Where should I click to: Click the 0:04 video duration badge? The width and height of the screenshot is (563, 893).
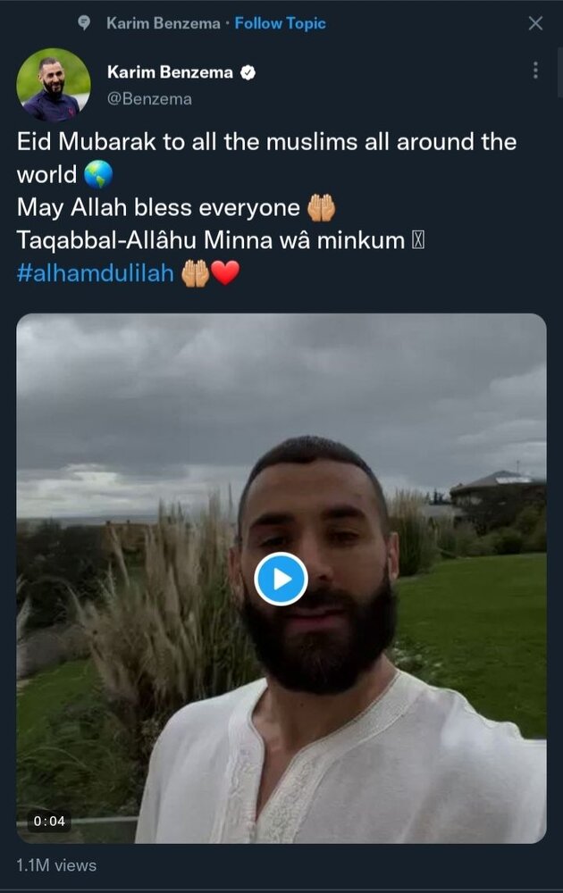click(x=49, y=821)
